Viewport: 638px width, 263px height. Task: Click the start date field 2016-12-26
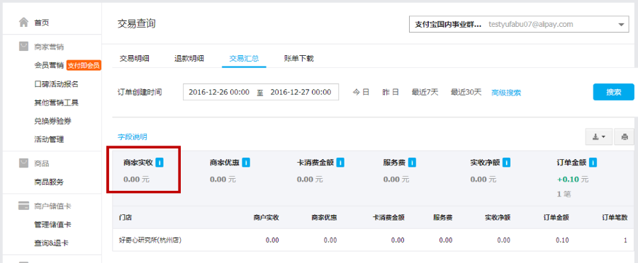click(219, 92)
